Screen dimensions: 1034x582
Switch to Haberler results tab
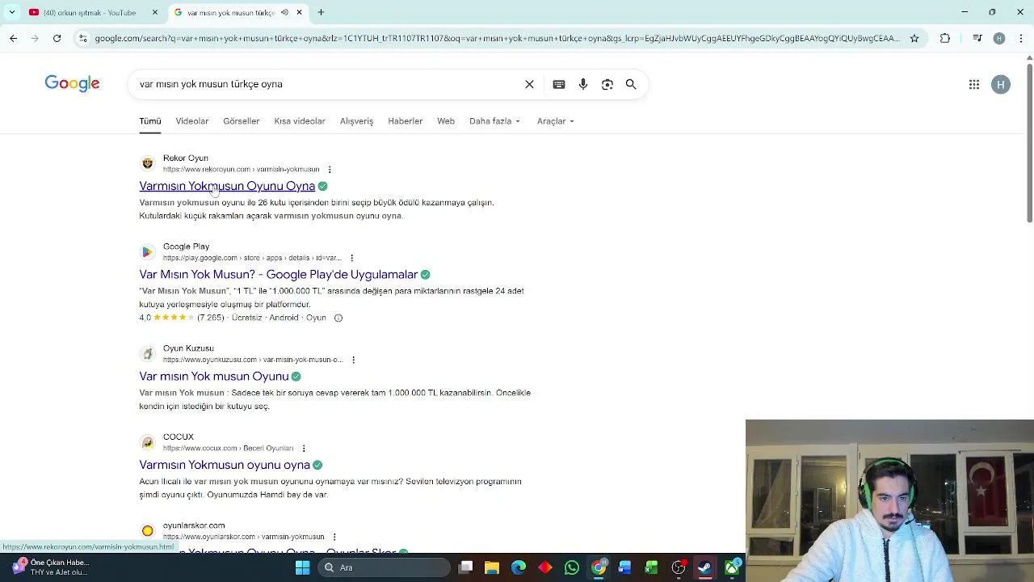pyautogui.click(x=406, y=121)
